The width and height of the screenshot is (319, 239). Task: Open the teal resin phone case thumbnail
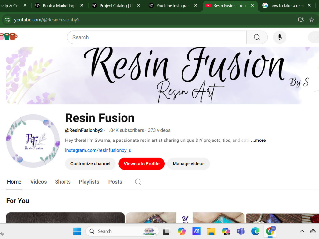(185, 218)
